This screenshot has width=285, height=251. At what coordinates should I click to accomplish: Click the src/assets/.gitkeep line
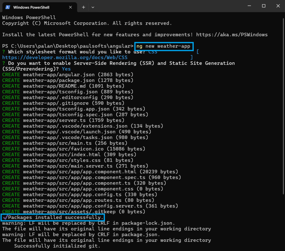tap(73, 212)
